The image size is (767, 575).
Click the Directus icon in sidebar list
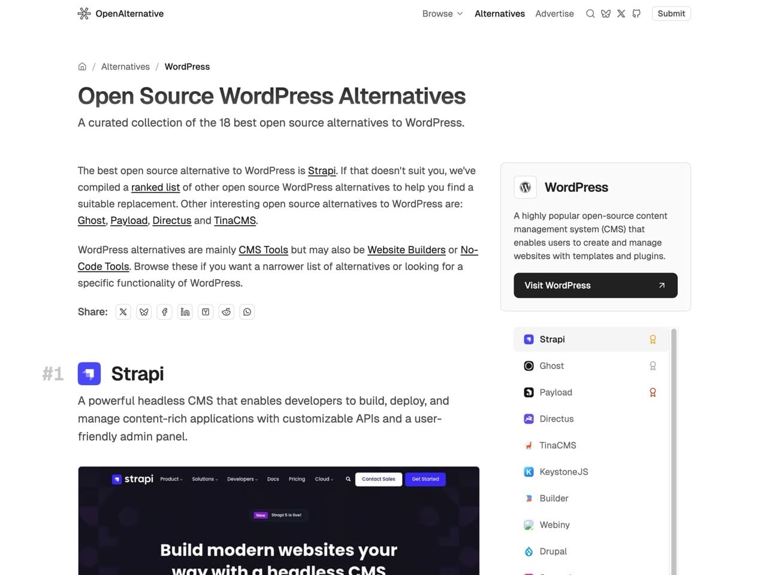tap(529, 419)
